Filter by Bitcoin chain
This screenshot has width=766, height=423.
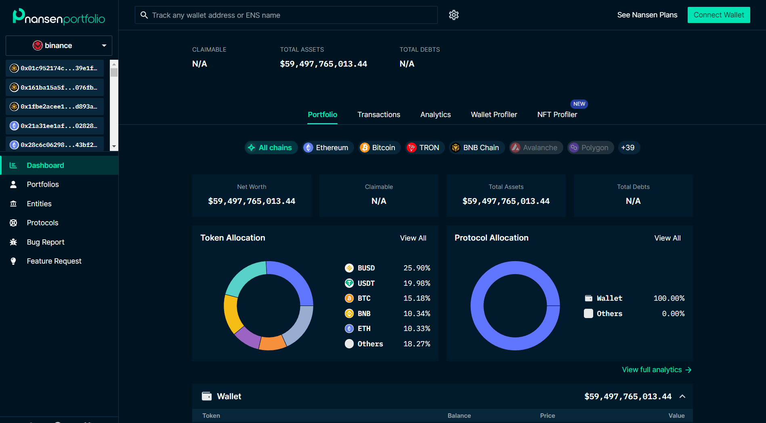pyautogui.click(x=380, y=148)
